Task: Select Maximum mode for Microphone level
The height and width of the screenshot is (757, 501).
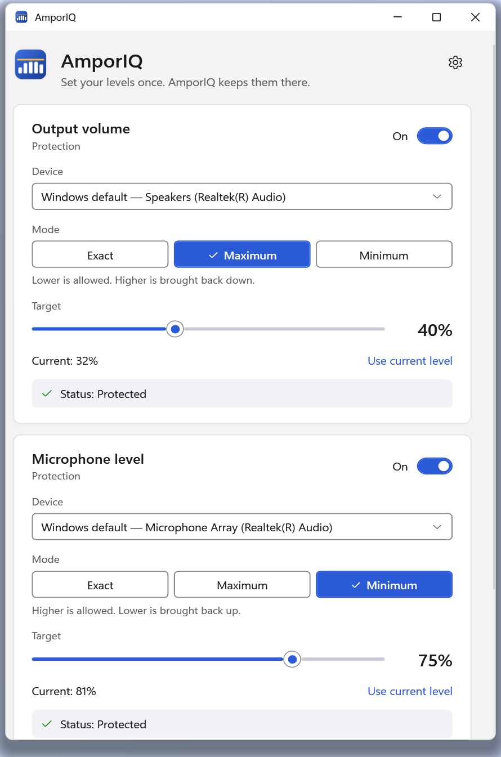Action: [x=242, y=584]
